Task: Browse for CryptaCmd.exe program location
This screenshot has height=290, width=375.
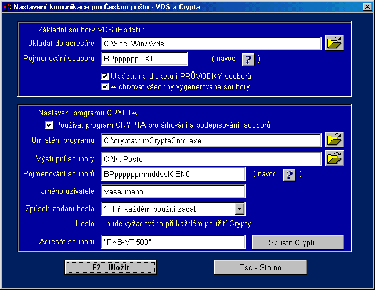Action: 334,140
